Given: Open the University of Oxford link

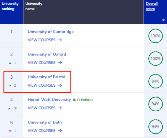Looking at the screenshot, I should pyautogui.click(x=47, y=54).
